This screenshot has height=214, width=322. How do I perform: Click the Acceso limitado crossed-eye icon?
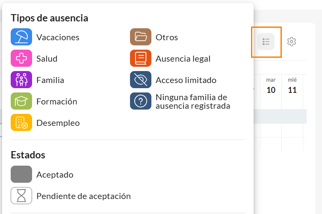coord(141,80)
